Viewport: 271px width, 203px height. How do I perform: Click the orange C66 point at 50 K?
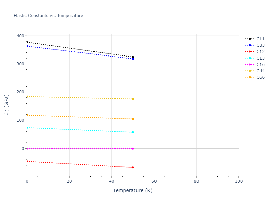133,119
